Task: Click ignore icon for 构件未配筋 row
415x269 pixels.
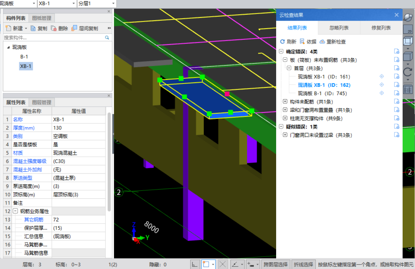Action: [397, 101]
